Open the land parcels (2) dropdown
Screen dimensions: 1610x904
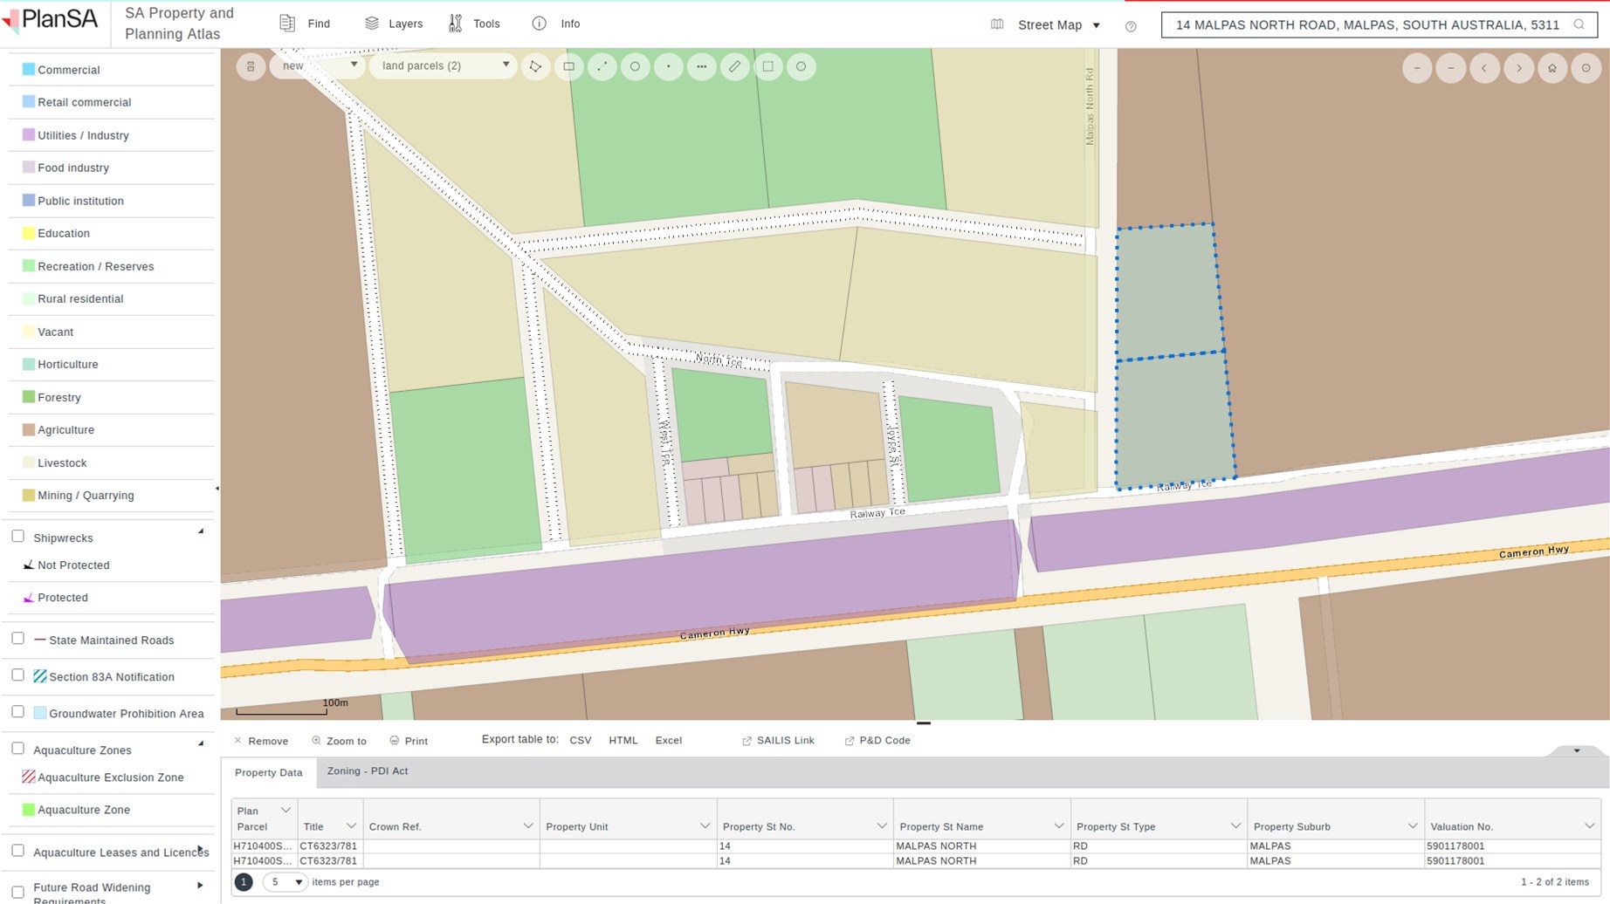[444, 65]
